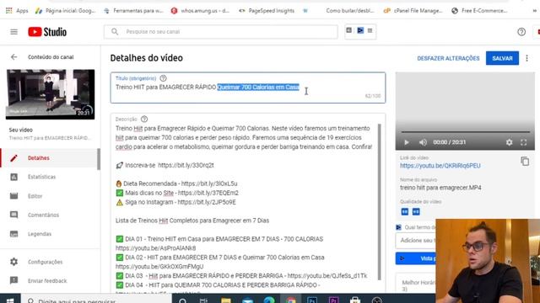Click the Comentários speech-bubble icon
Image resolution: width=540 pixels, height=303 pixels.
[13, 215]
